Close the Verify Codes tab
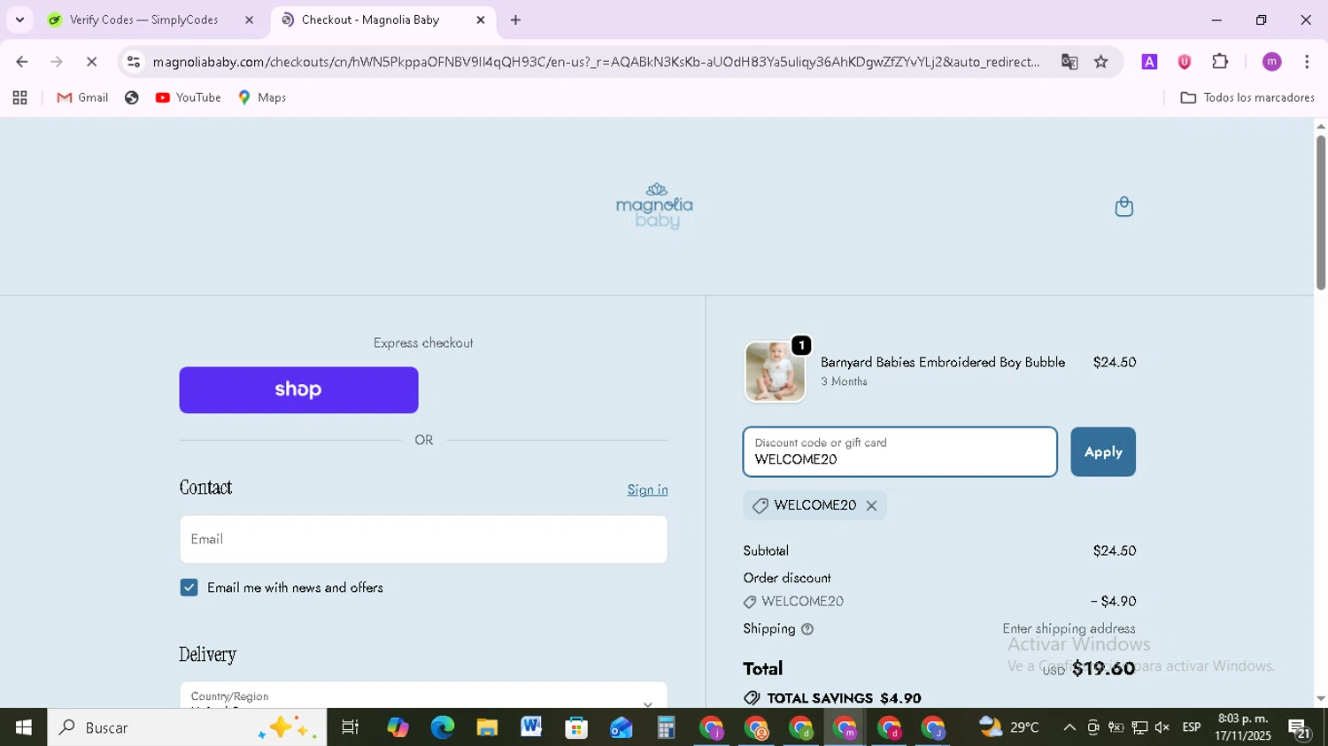This screenshot has width=1328, height=746. coord(249,19)
